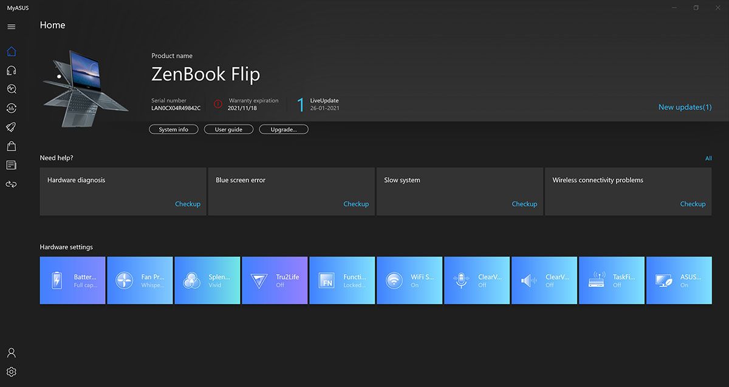Open the hamburger navigation menu
Image resolution: width=729 pixels, height=387 pixels.
coord(11,27)
